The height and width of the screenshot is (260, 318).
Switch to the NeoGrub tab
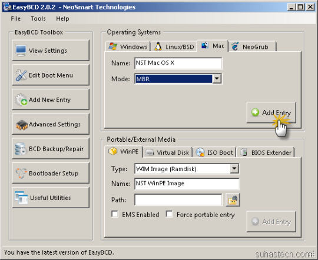[252, 46]
